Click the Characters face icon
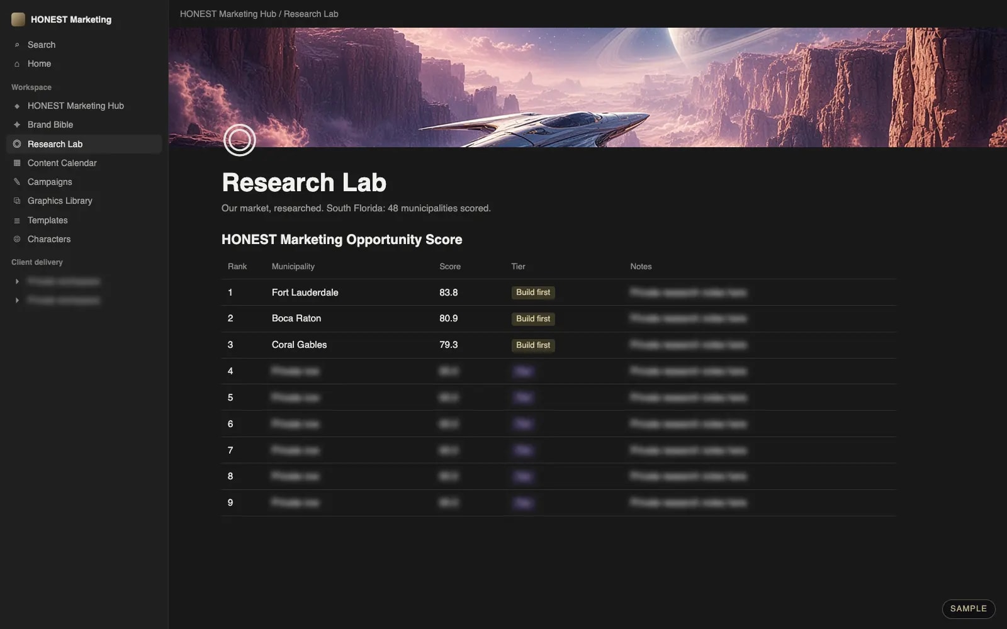The width and height of the screenshot is (1007, 629). tap(17, 239)
